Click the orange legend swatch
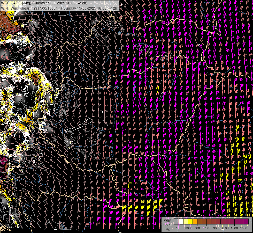Image resolution: width=253 pixels, height=233 pixels. click(x=195, y=222)
